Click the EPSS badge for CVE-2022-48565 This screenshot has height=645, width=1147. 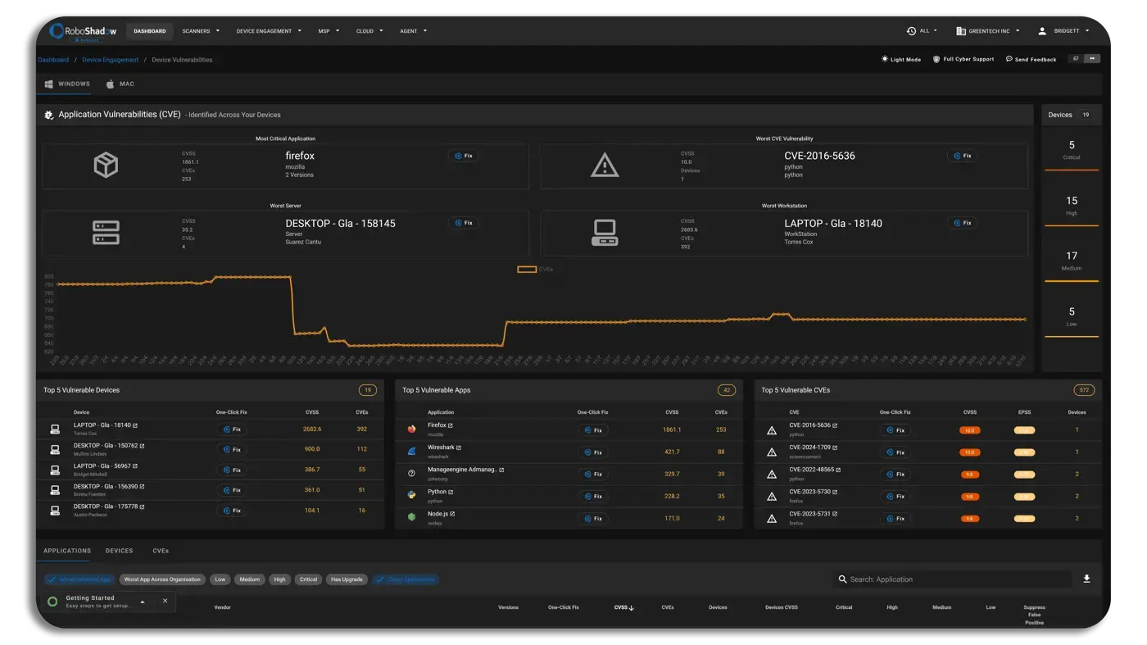pyautogui.click(x=1024, y=475)
